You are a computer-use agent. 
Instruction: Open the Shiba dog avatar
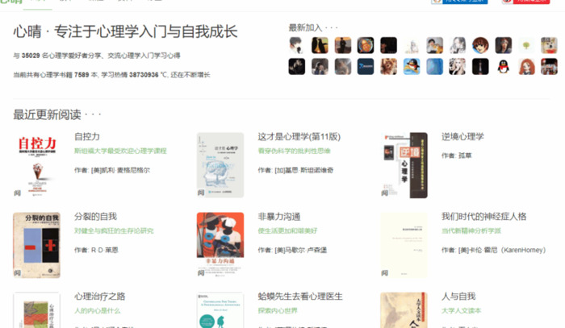click(x=549, y=45)
